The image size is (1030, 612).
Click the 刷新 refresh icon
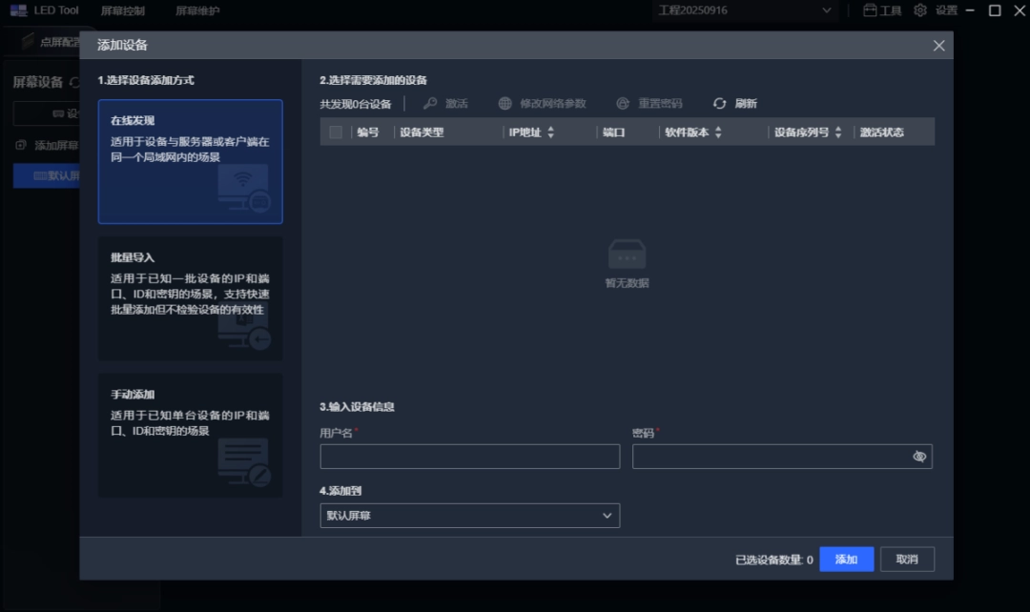coord(717,103)
